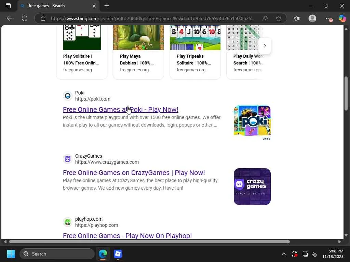Click the scroll down arrow
This screenshot has width=350, height=262.
[x=346, y=235]
